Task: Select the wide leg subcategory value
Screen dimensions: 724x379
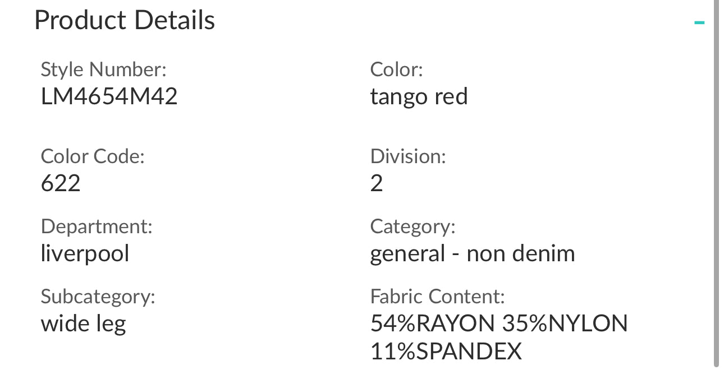Action: [84, 323]
